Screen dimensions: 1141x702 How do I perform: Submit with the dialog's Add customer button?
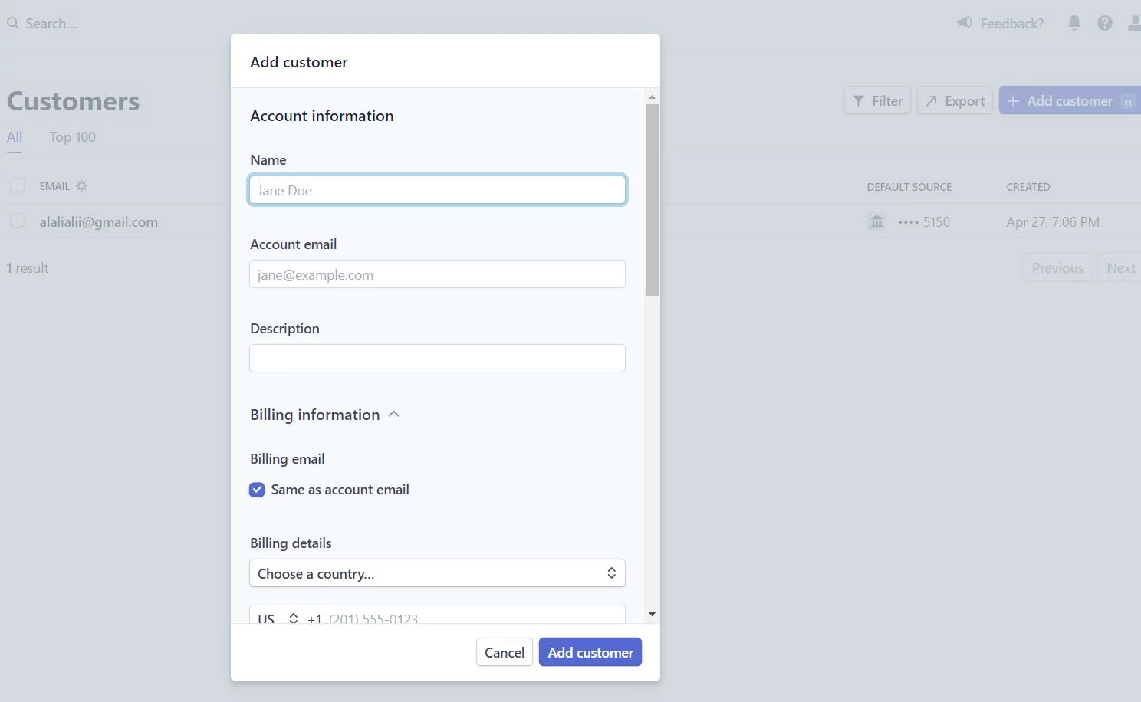590,652
